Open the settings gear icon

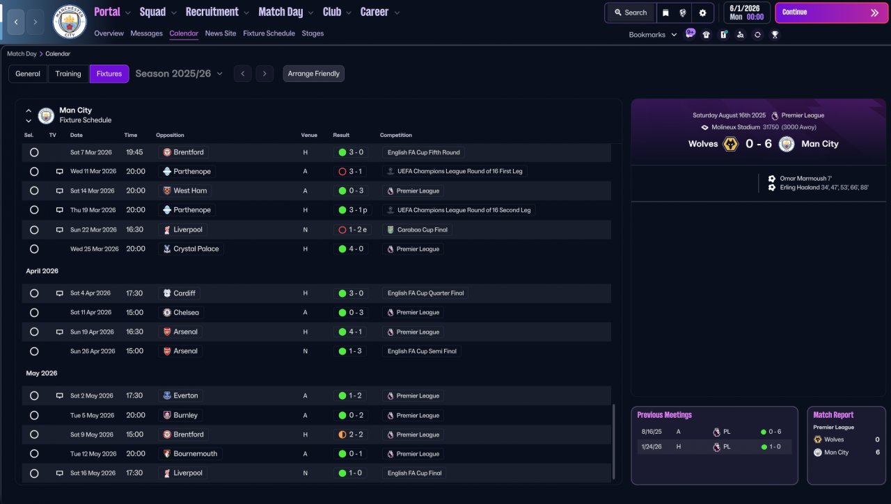pos(702,13)
